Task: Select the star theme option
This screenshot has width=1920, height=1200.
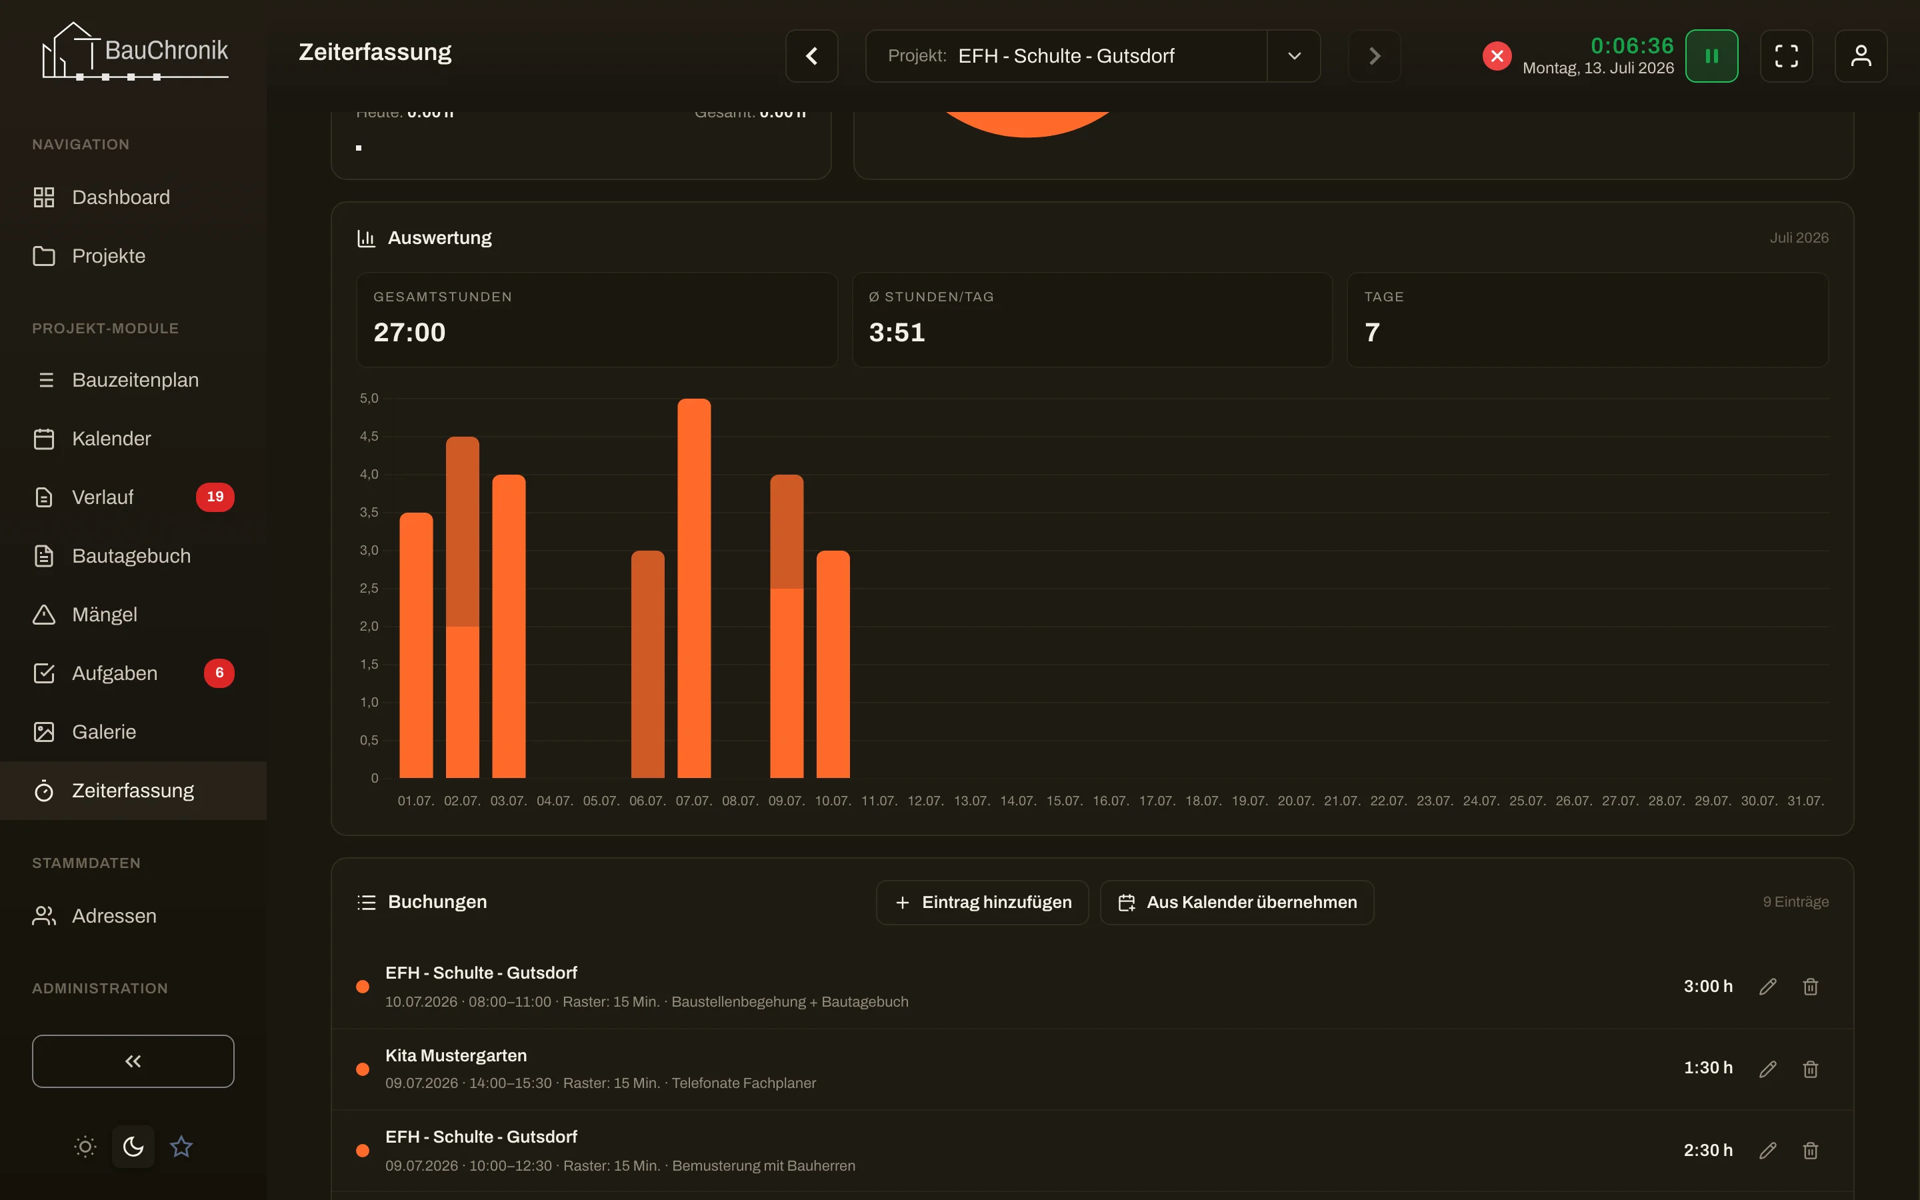Action: click(x=181, y=1146)
